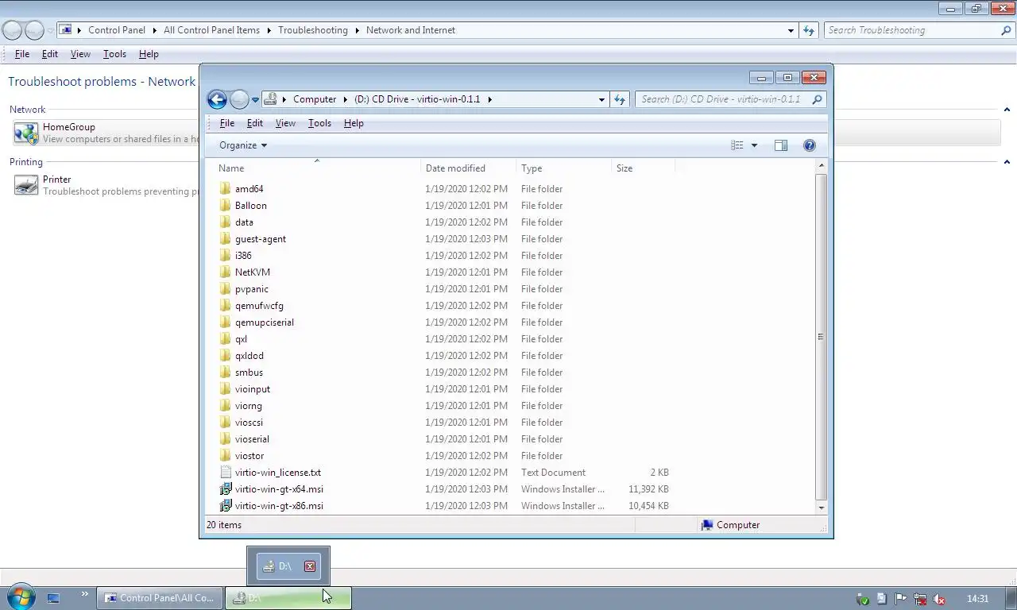Select the qxldod folder icon

pos(226,356)
